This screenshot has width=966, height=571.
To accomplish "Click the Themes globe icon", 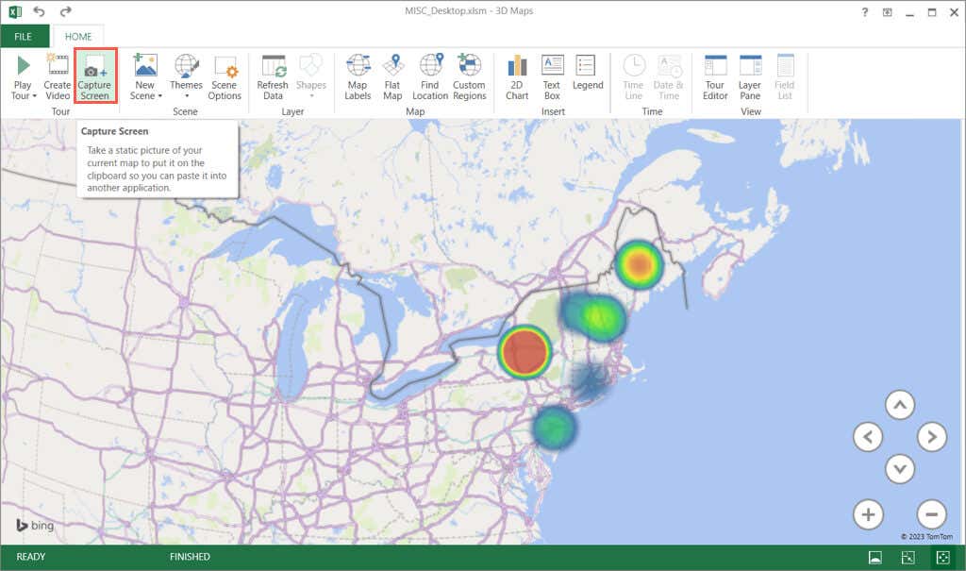I will click(x=186, y=65).
